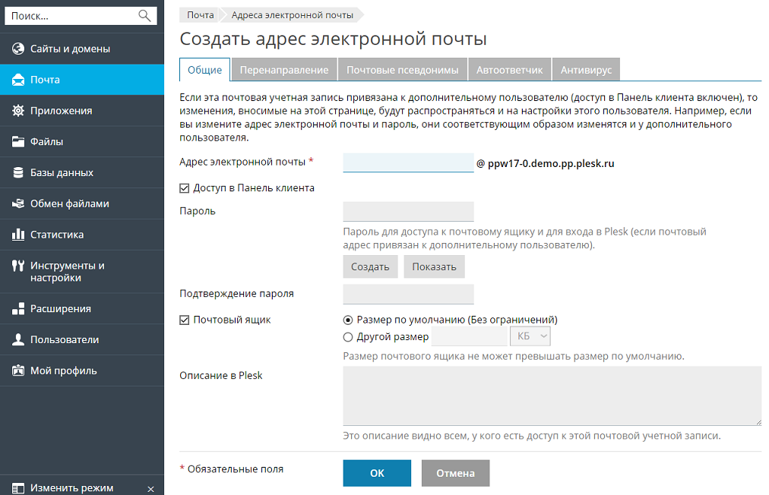Uncheck Доступ в Панель клиента checkbox
This screenshot has height=495, width=769.
[x=184, y=188]
